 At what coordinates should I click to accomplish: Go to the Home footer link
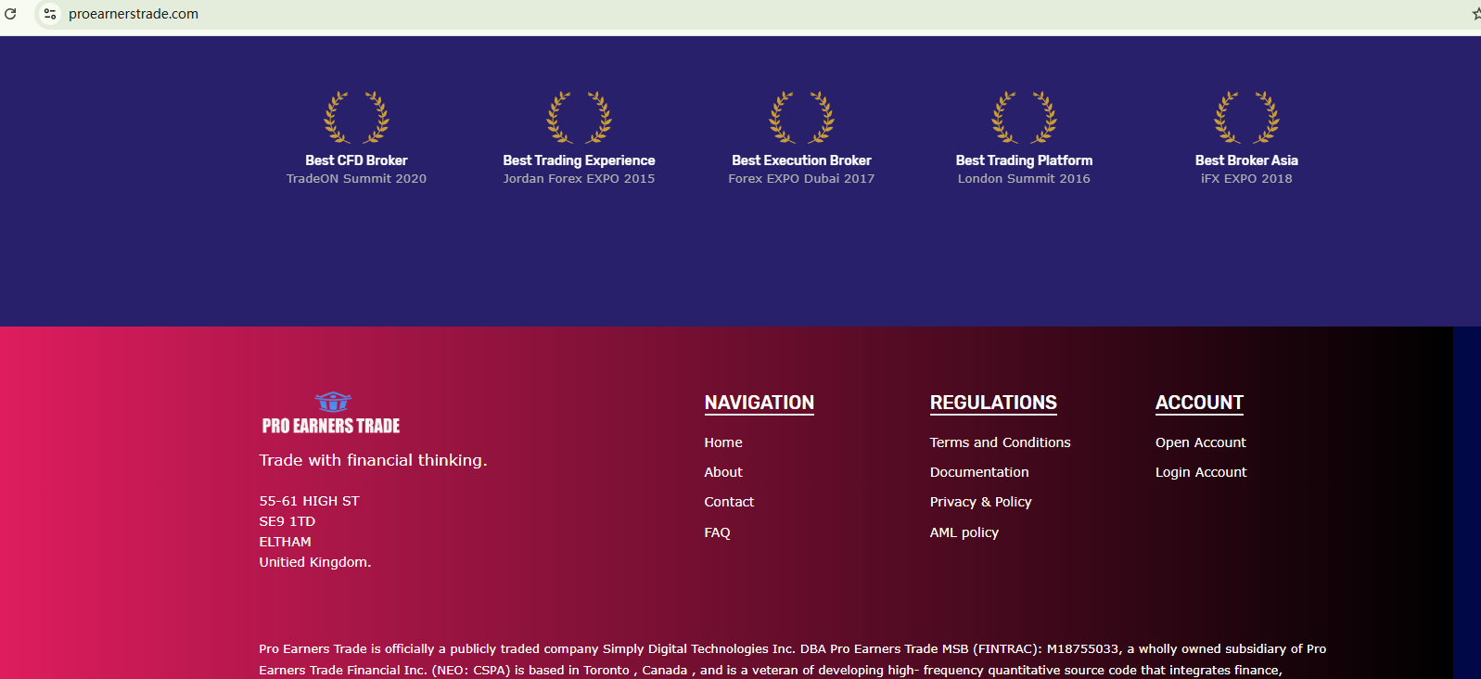[x=723, y=442]
